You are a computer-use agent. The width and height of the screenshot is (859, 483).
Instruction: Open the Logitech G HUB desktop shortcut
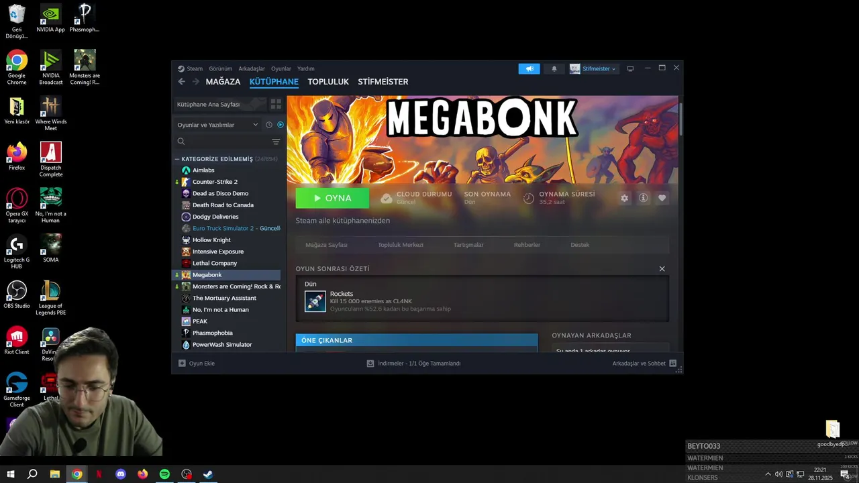[x=17, y=252]
